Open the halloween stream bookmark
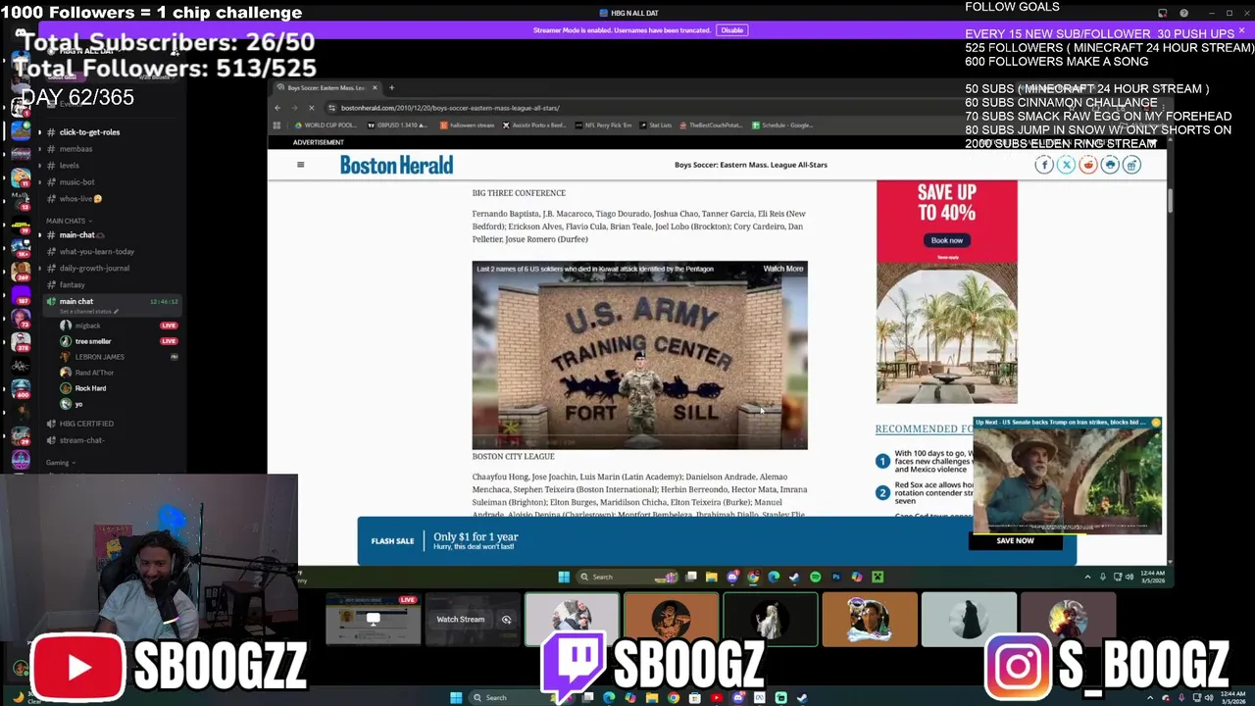The height and width of the screenshot is (706, 1255). tap(468, 126)
